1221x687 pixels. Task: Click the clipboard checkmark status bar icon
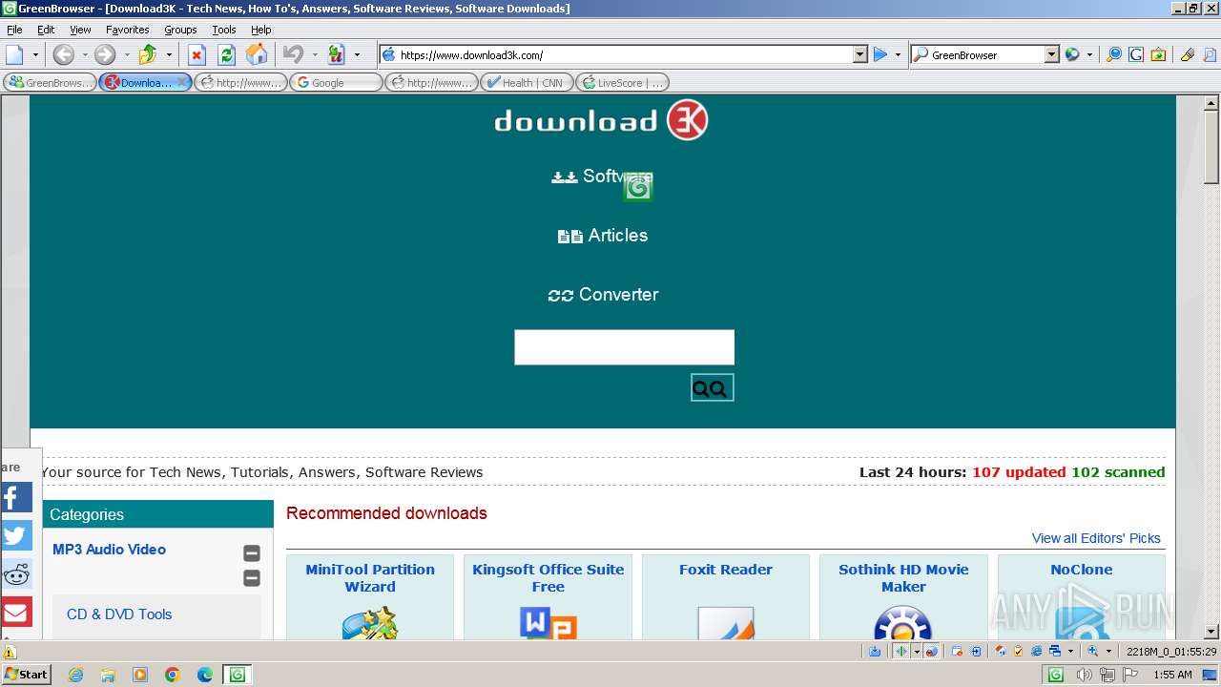tap(1018, 652)
